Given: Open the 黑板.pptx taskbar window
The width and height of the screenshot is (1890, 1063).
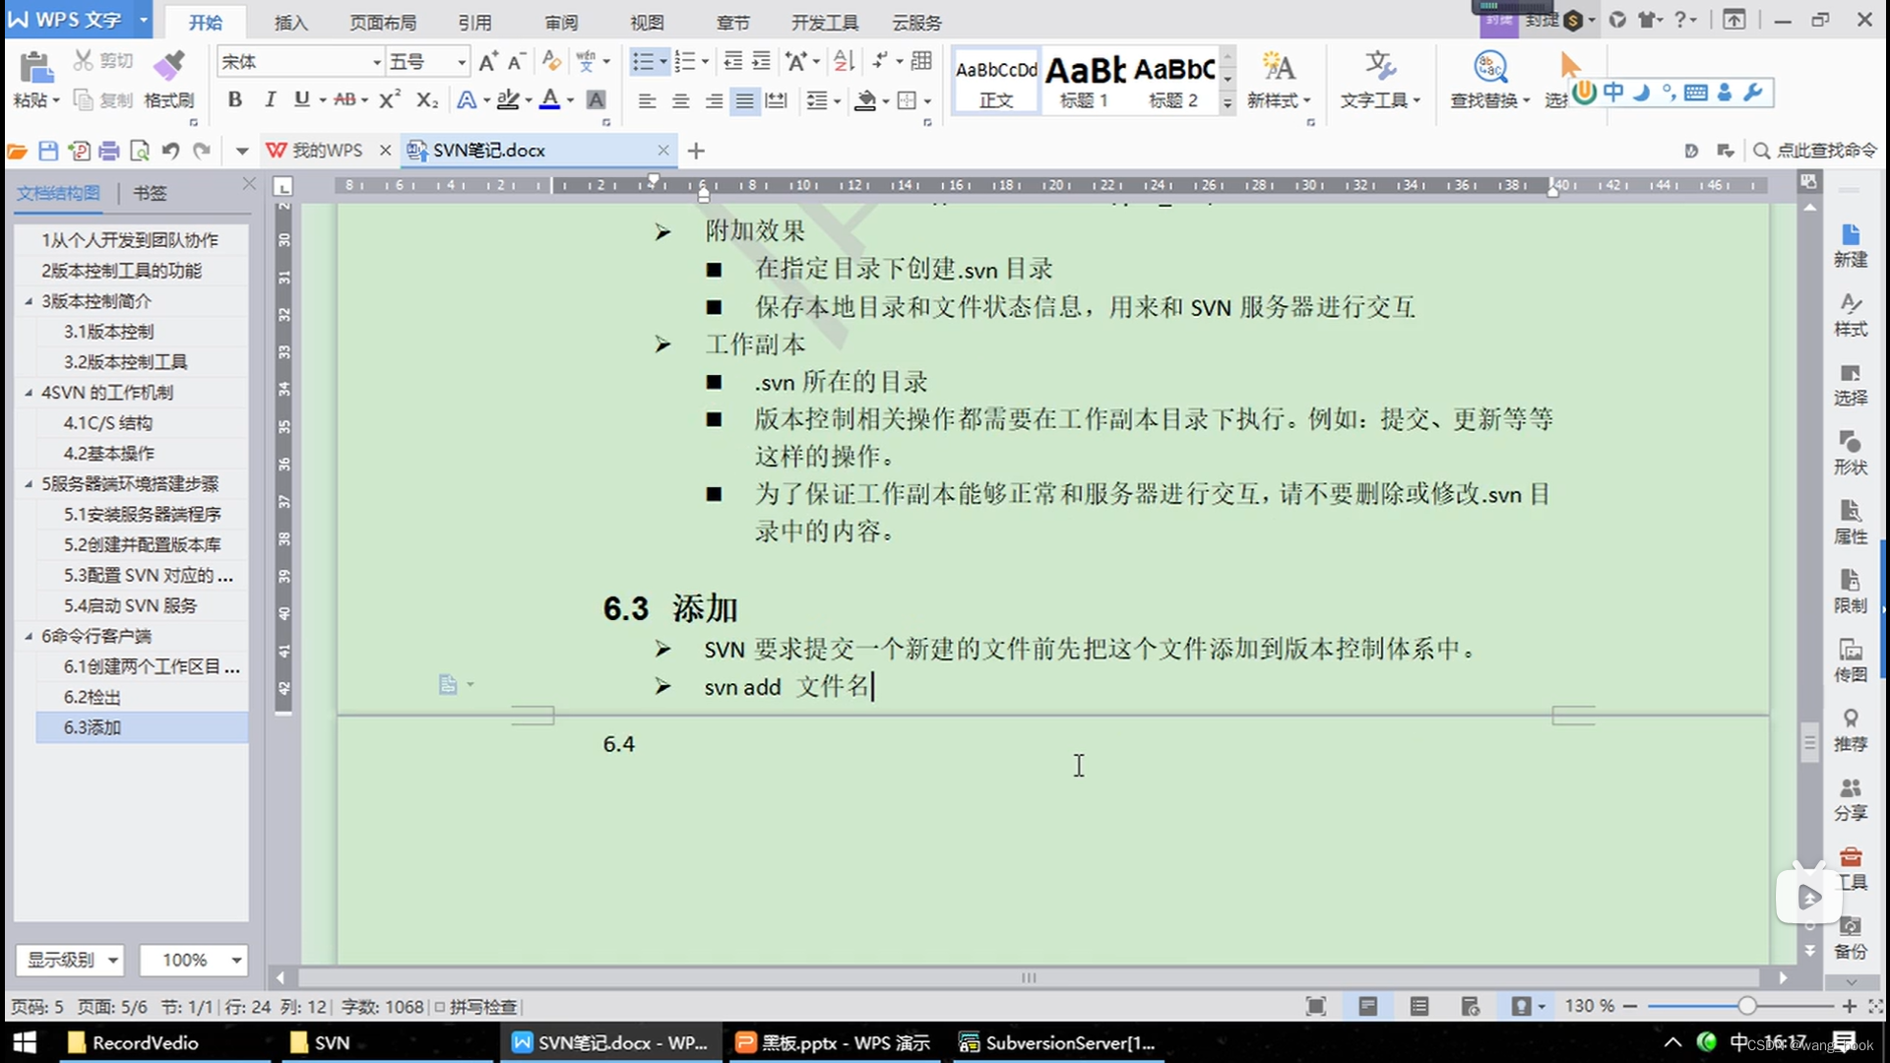Looking at the screenshot, I should coord(833,1042).
